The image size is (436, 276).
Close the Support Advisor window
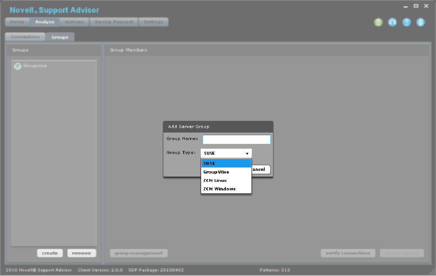tap(426, 6)
